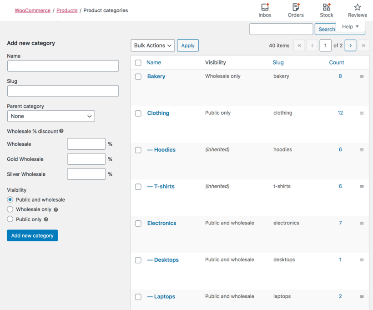Open the Bulk Actions dropdown

tap(152, 45)
